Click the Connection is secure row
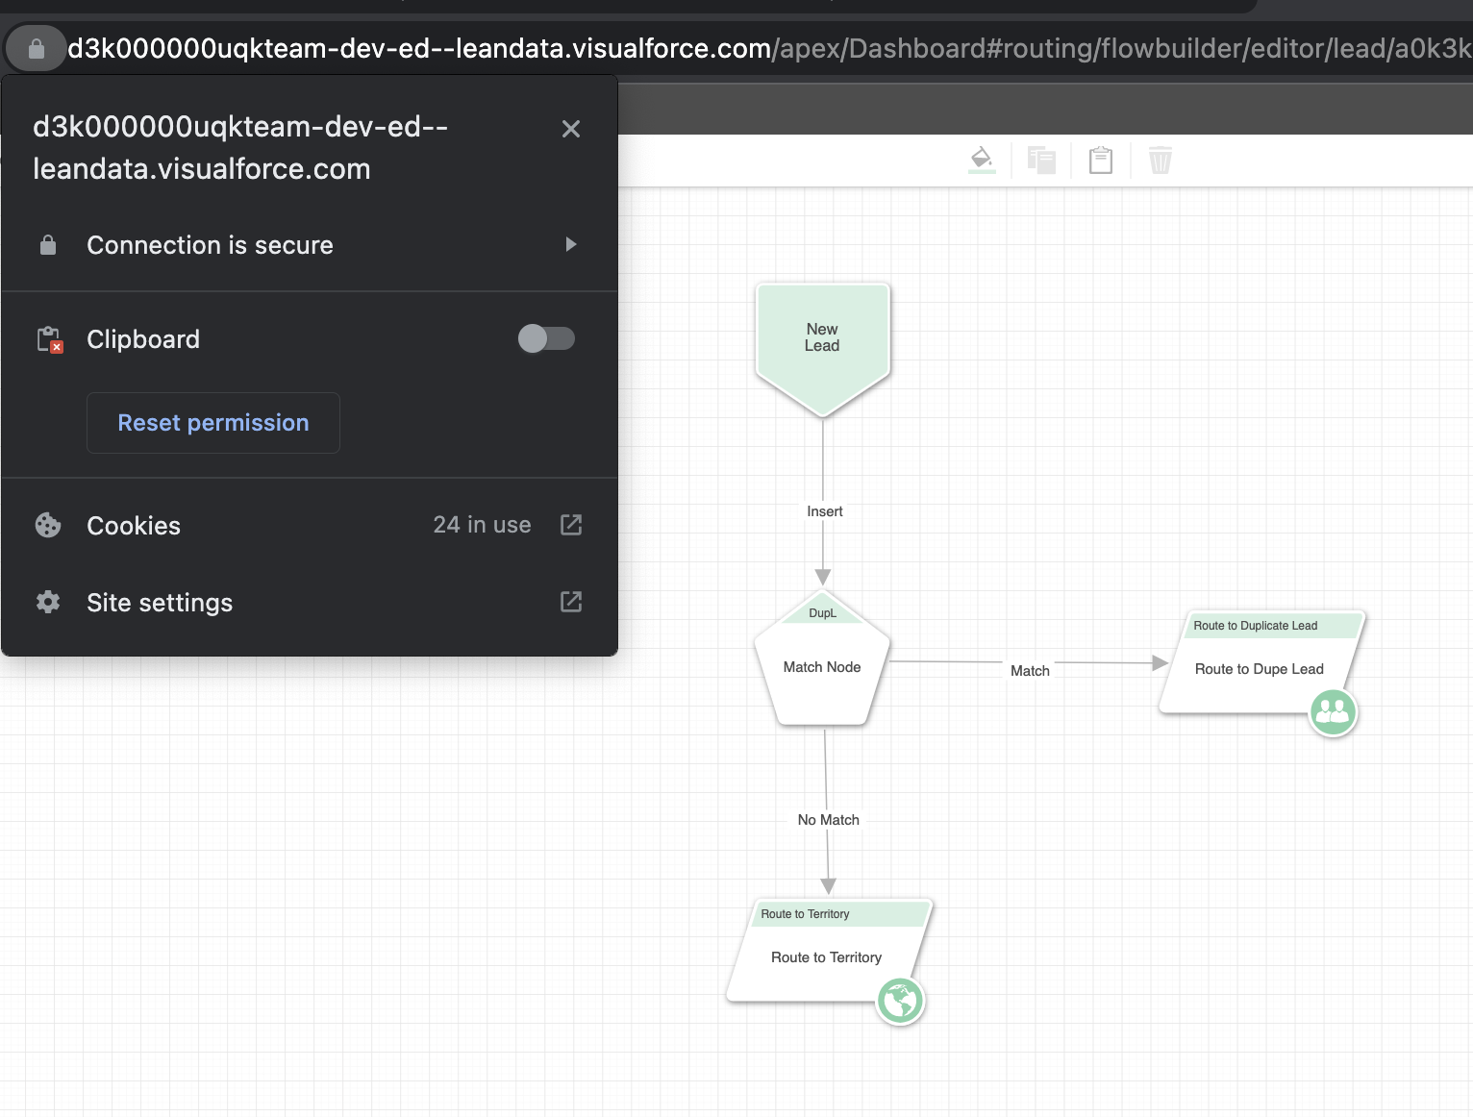The image size is (1473, 1117). pyautogui.click(x=310, y=244)
